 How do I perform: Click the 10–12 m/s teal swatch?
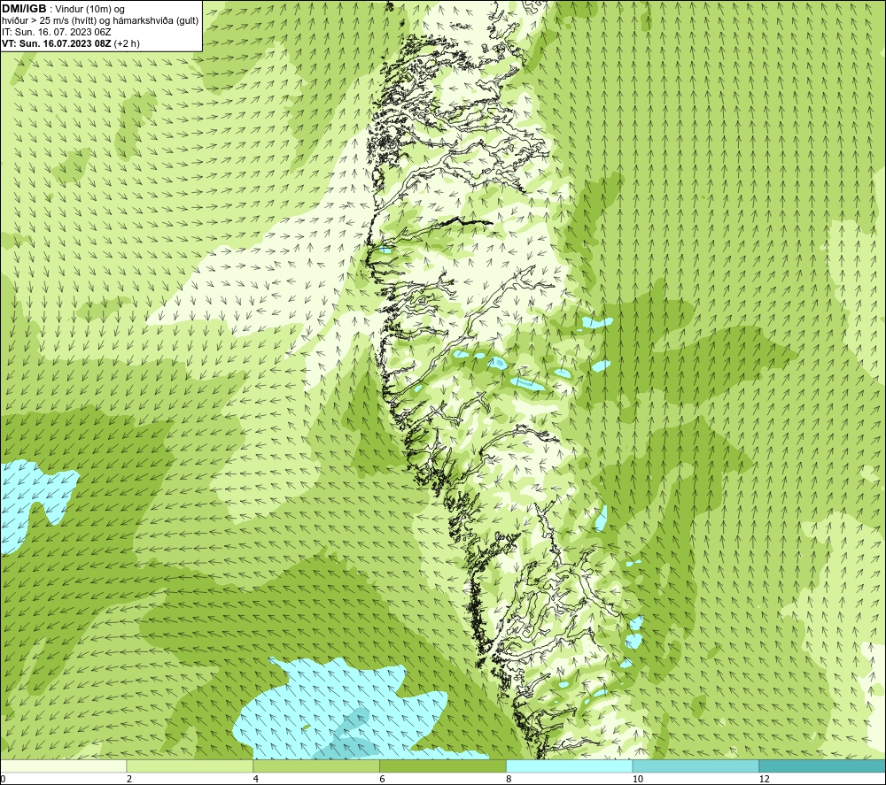[696, 766]
